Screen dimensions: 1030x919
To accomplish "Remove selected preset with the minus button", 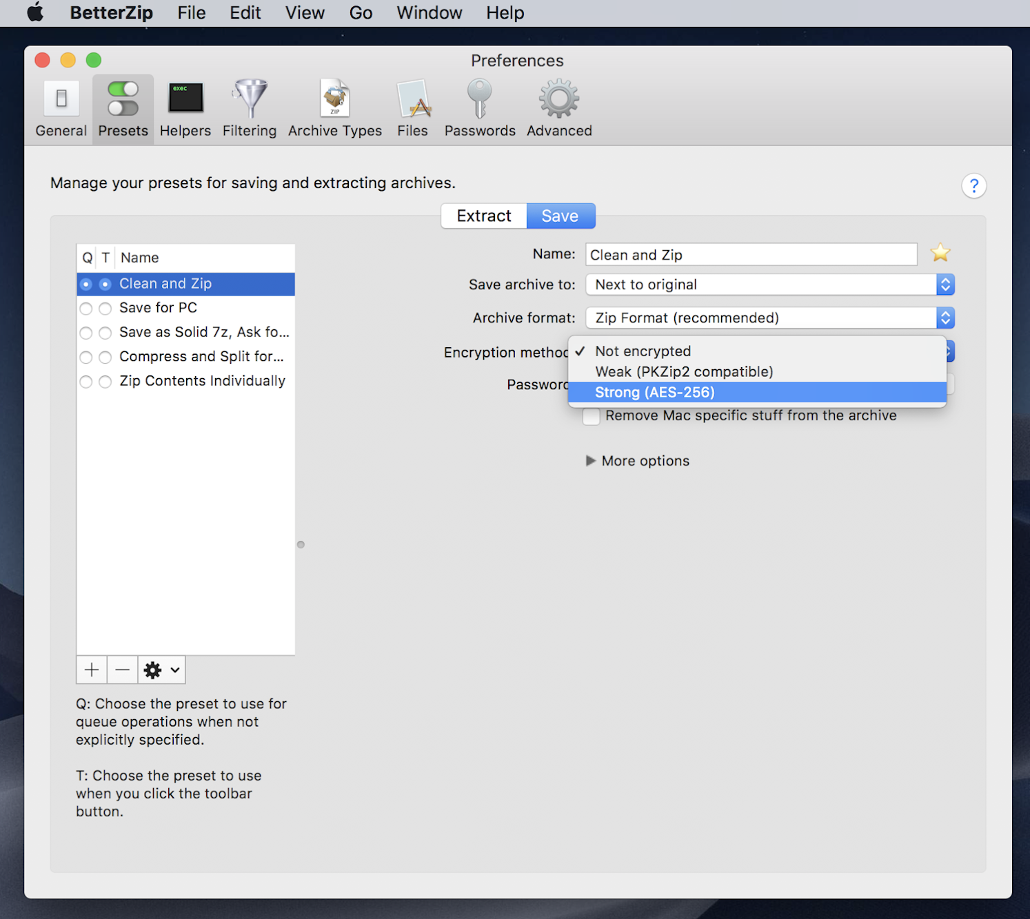I will pos(122,669).
